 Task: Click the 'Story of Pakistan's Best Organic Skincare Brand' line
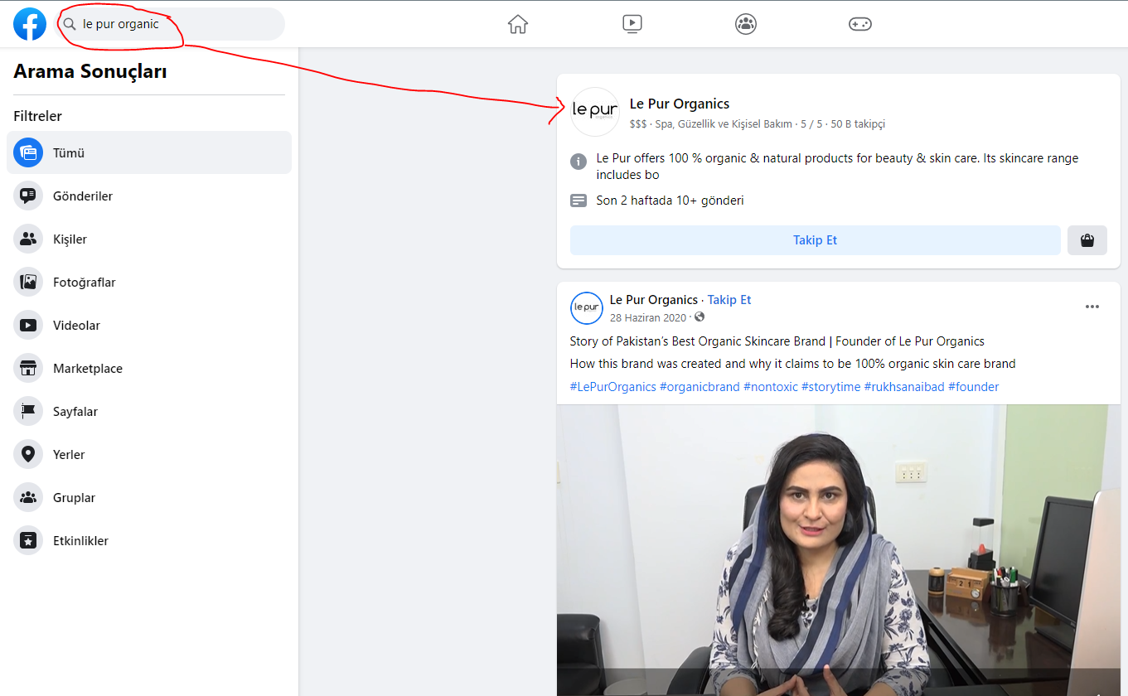(777, 341)
